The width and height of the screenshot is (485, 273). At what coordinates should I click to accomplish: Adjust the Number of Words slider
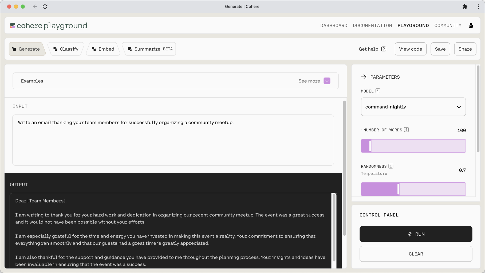(413, 146)
